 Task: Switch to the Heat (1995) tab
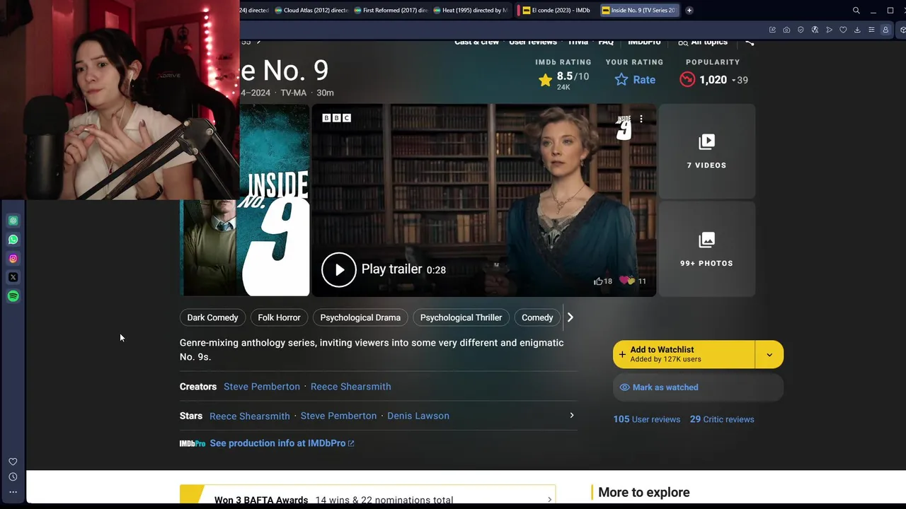[x=470, y=10]
